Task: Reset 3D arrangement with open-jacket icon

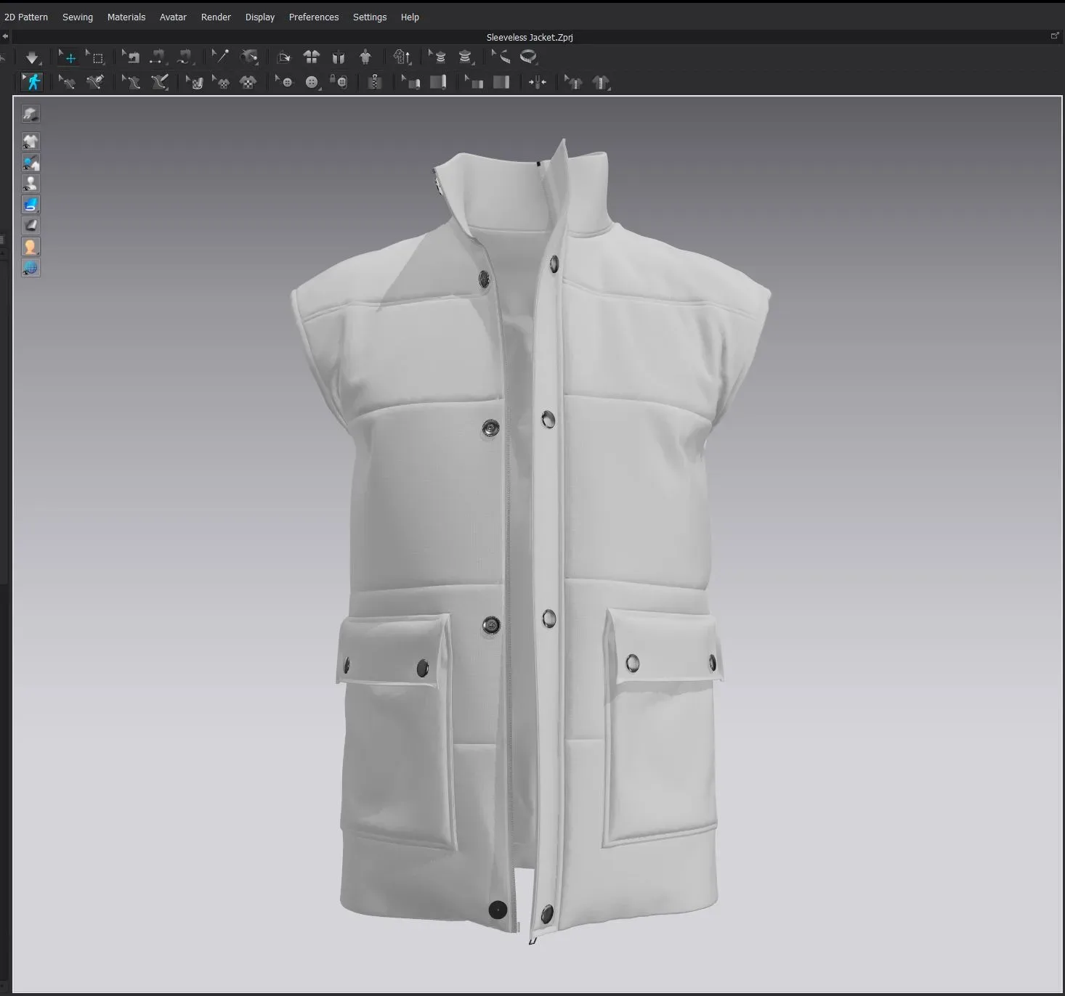Action: pyautogui.click(x=339, y=57)
